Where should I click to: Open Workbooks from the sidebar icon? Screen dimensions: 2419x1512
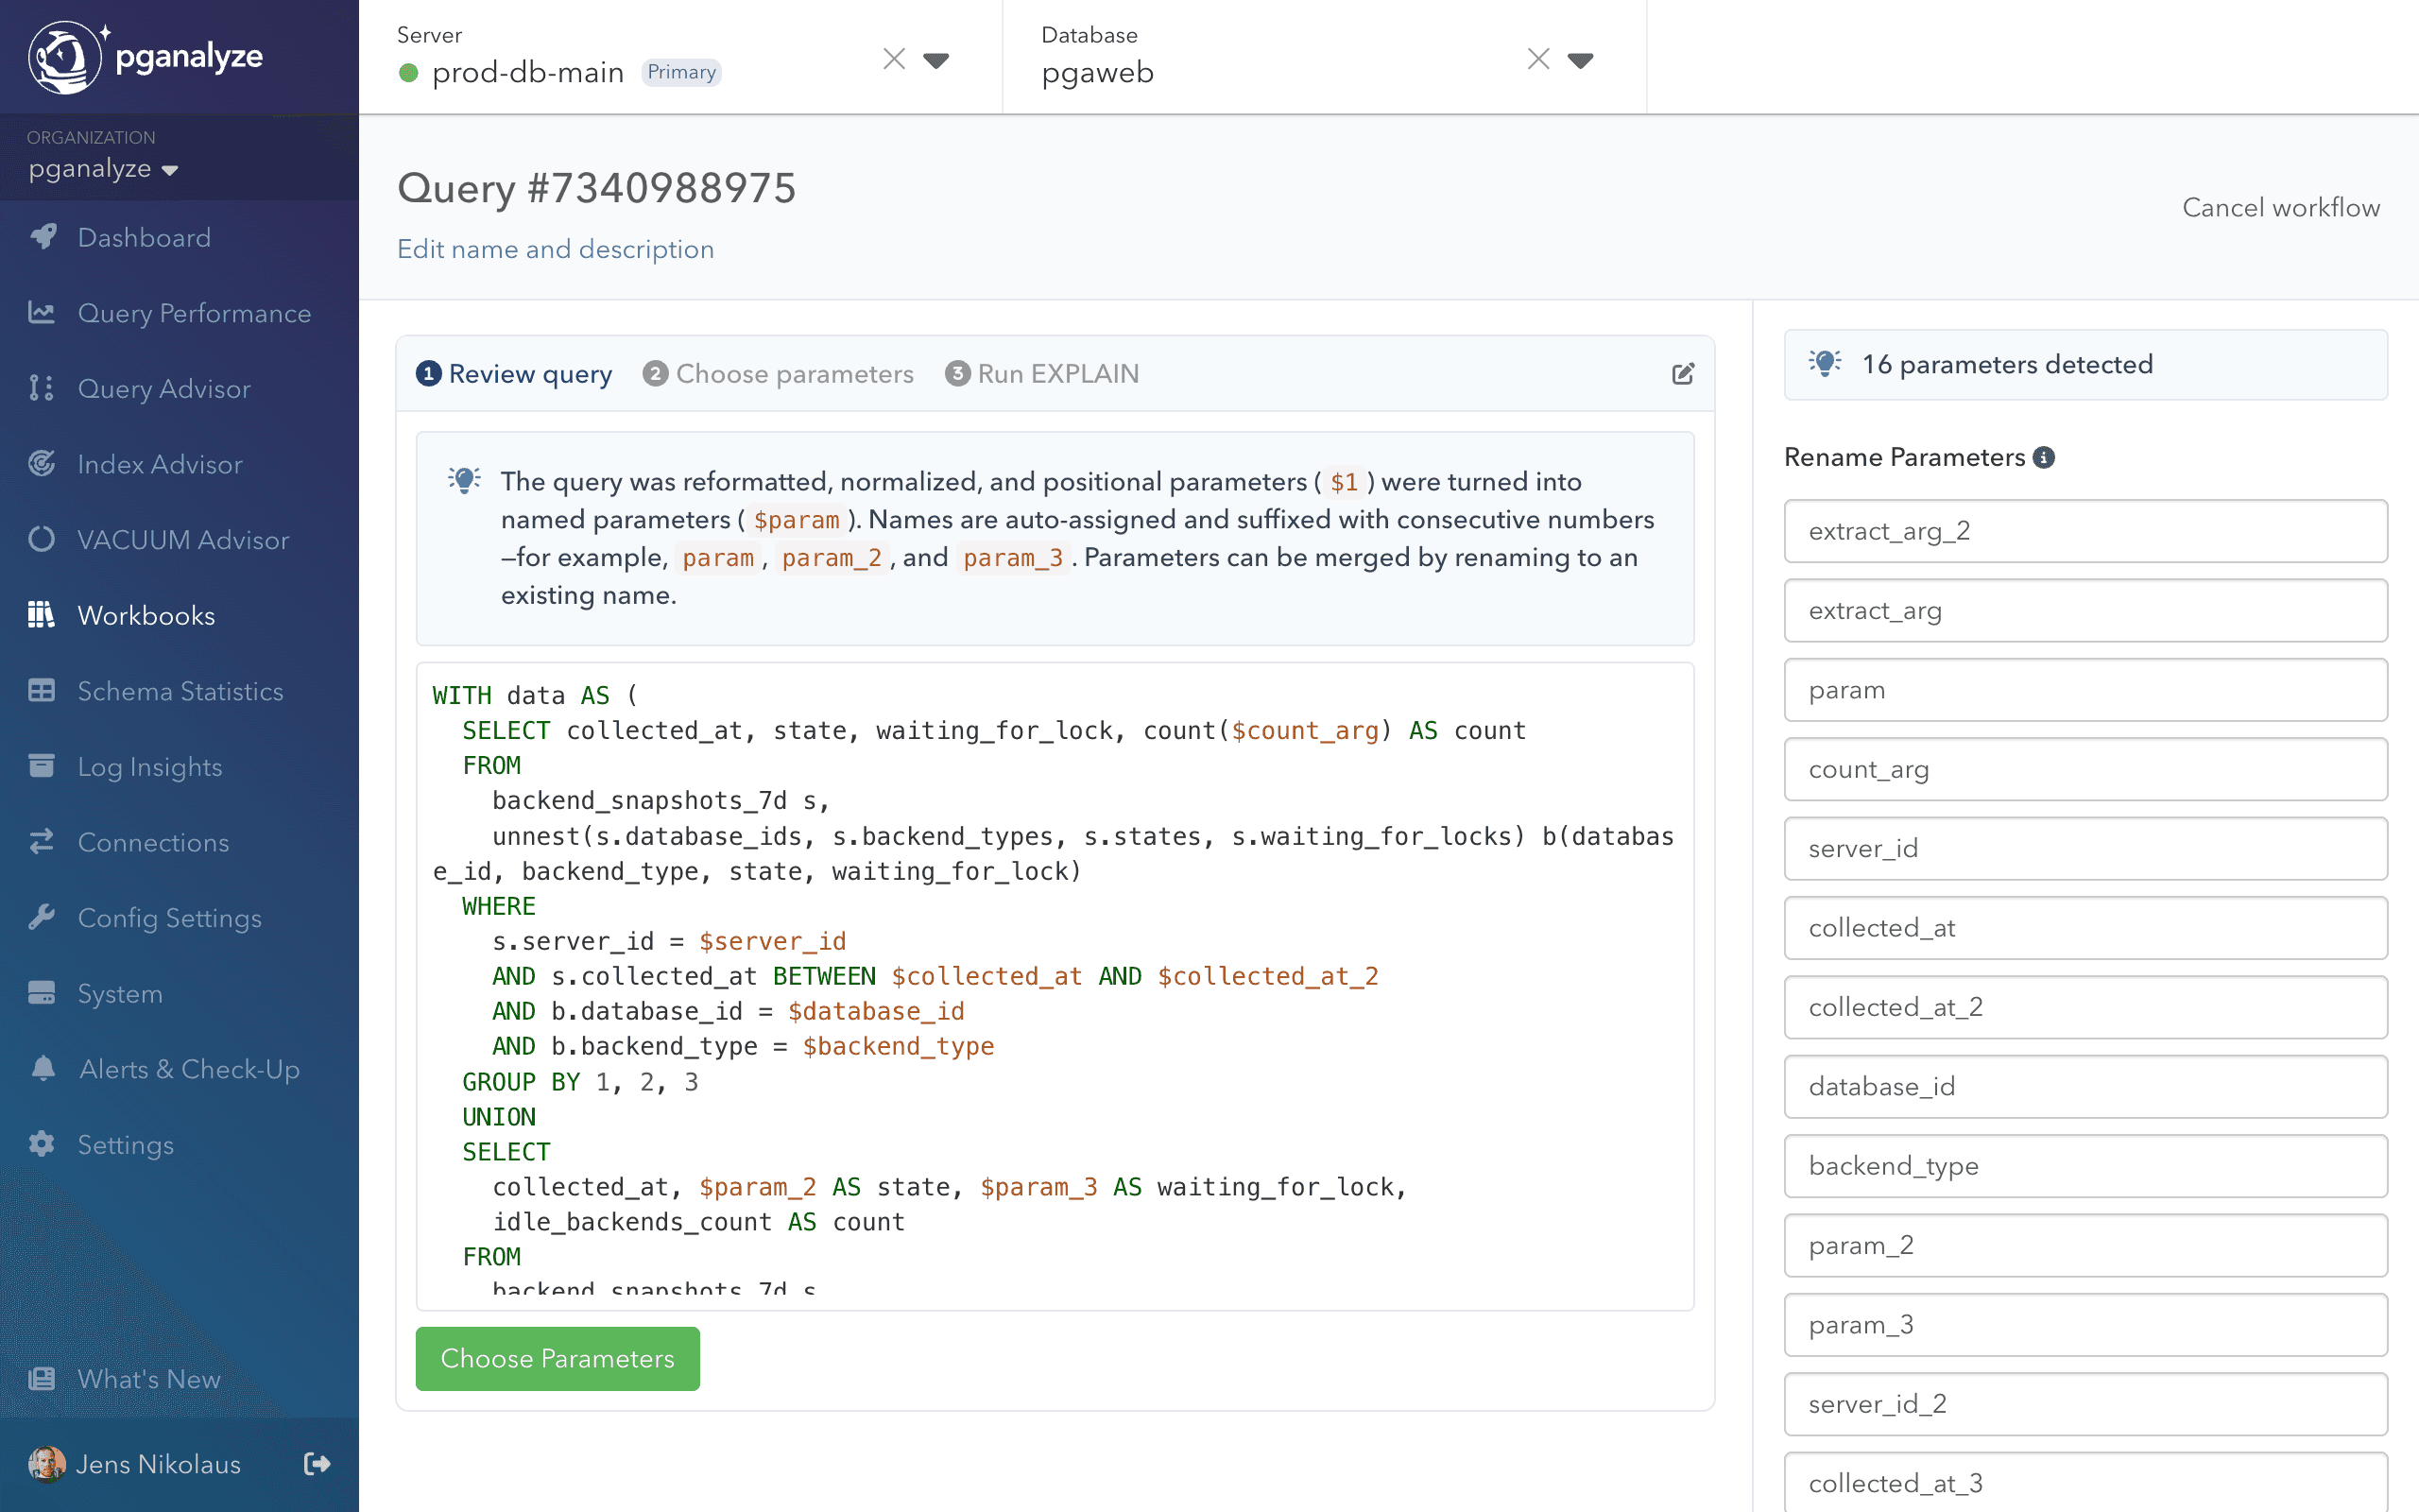[x=41, y=615]
